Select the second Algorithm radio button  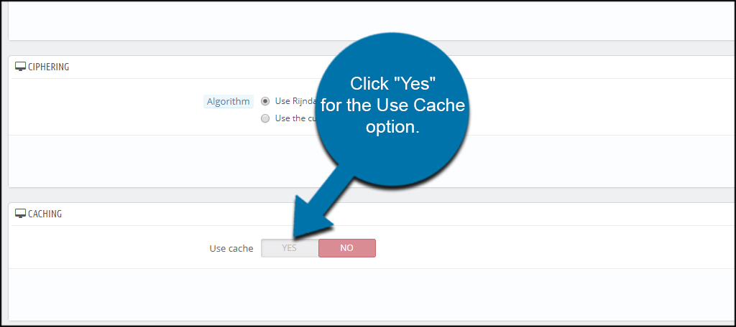coord(265,118)
